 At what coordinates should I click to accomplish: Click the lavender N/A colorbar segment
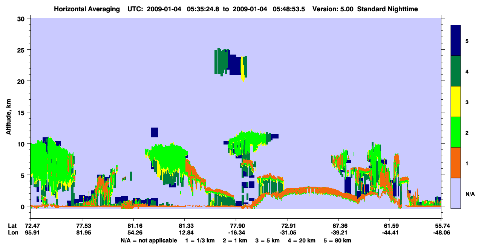(456, 193)
